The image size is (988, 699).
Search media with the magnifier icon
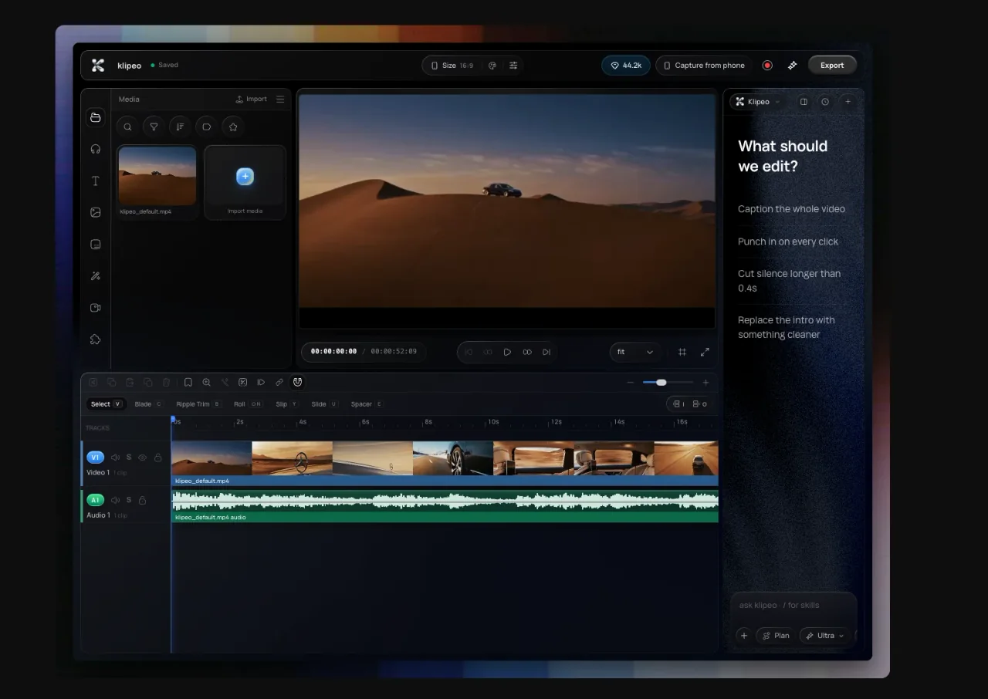tap(127, 127)
